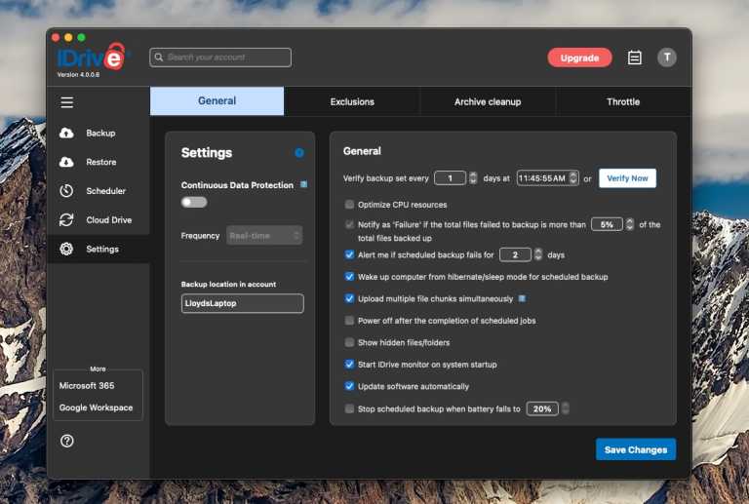The height and width of the screenshot is (504, 749).
Task: Click stepper arrows for alert days value
Action: tap(538, 254)
